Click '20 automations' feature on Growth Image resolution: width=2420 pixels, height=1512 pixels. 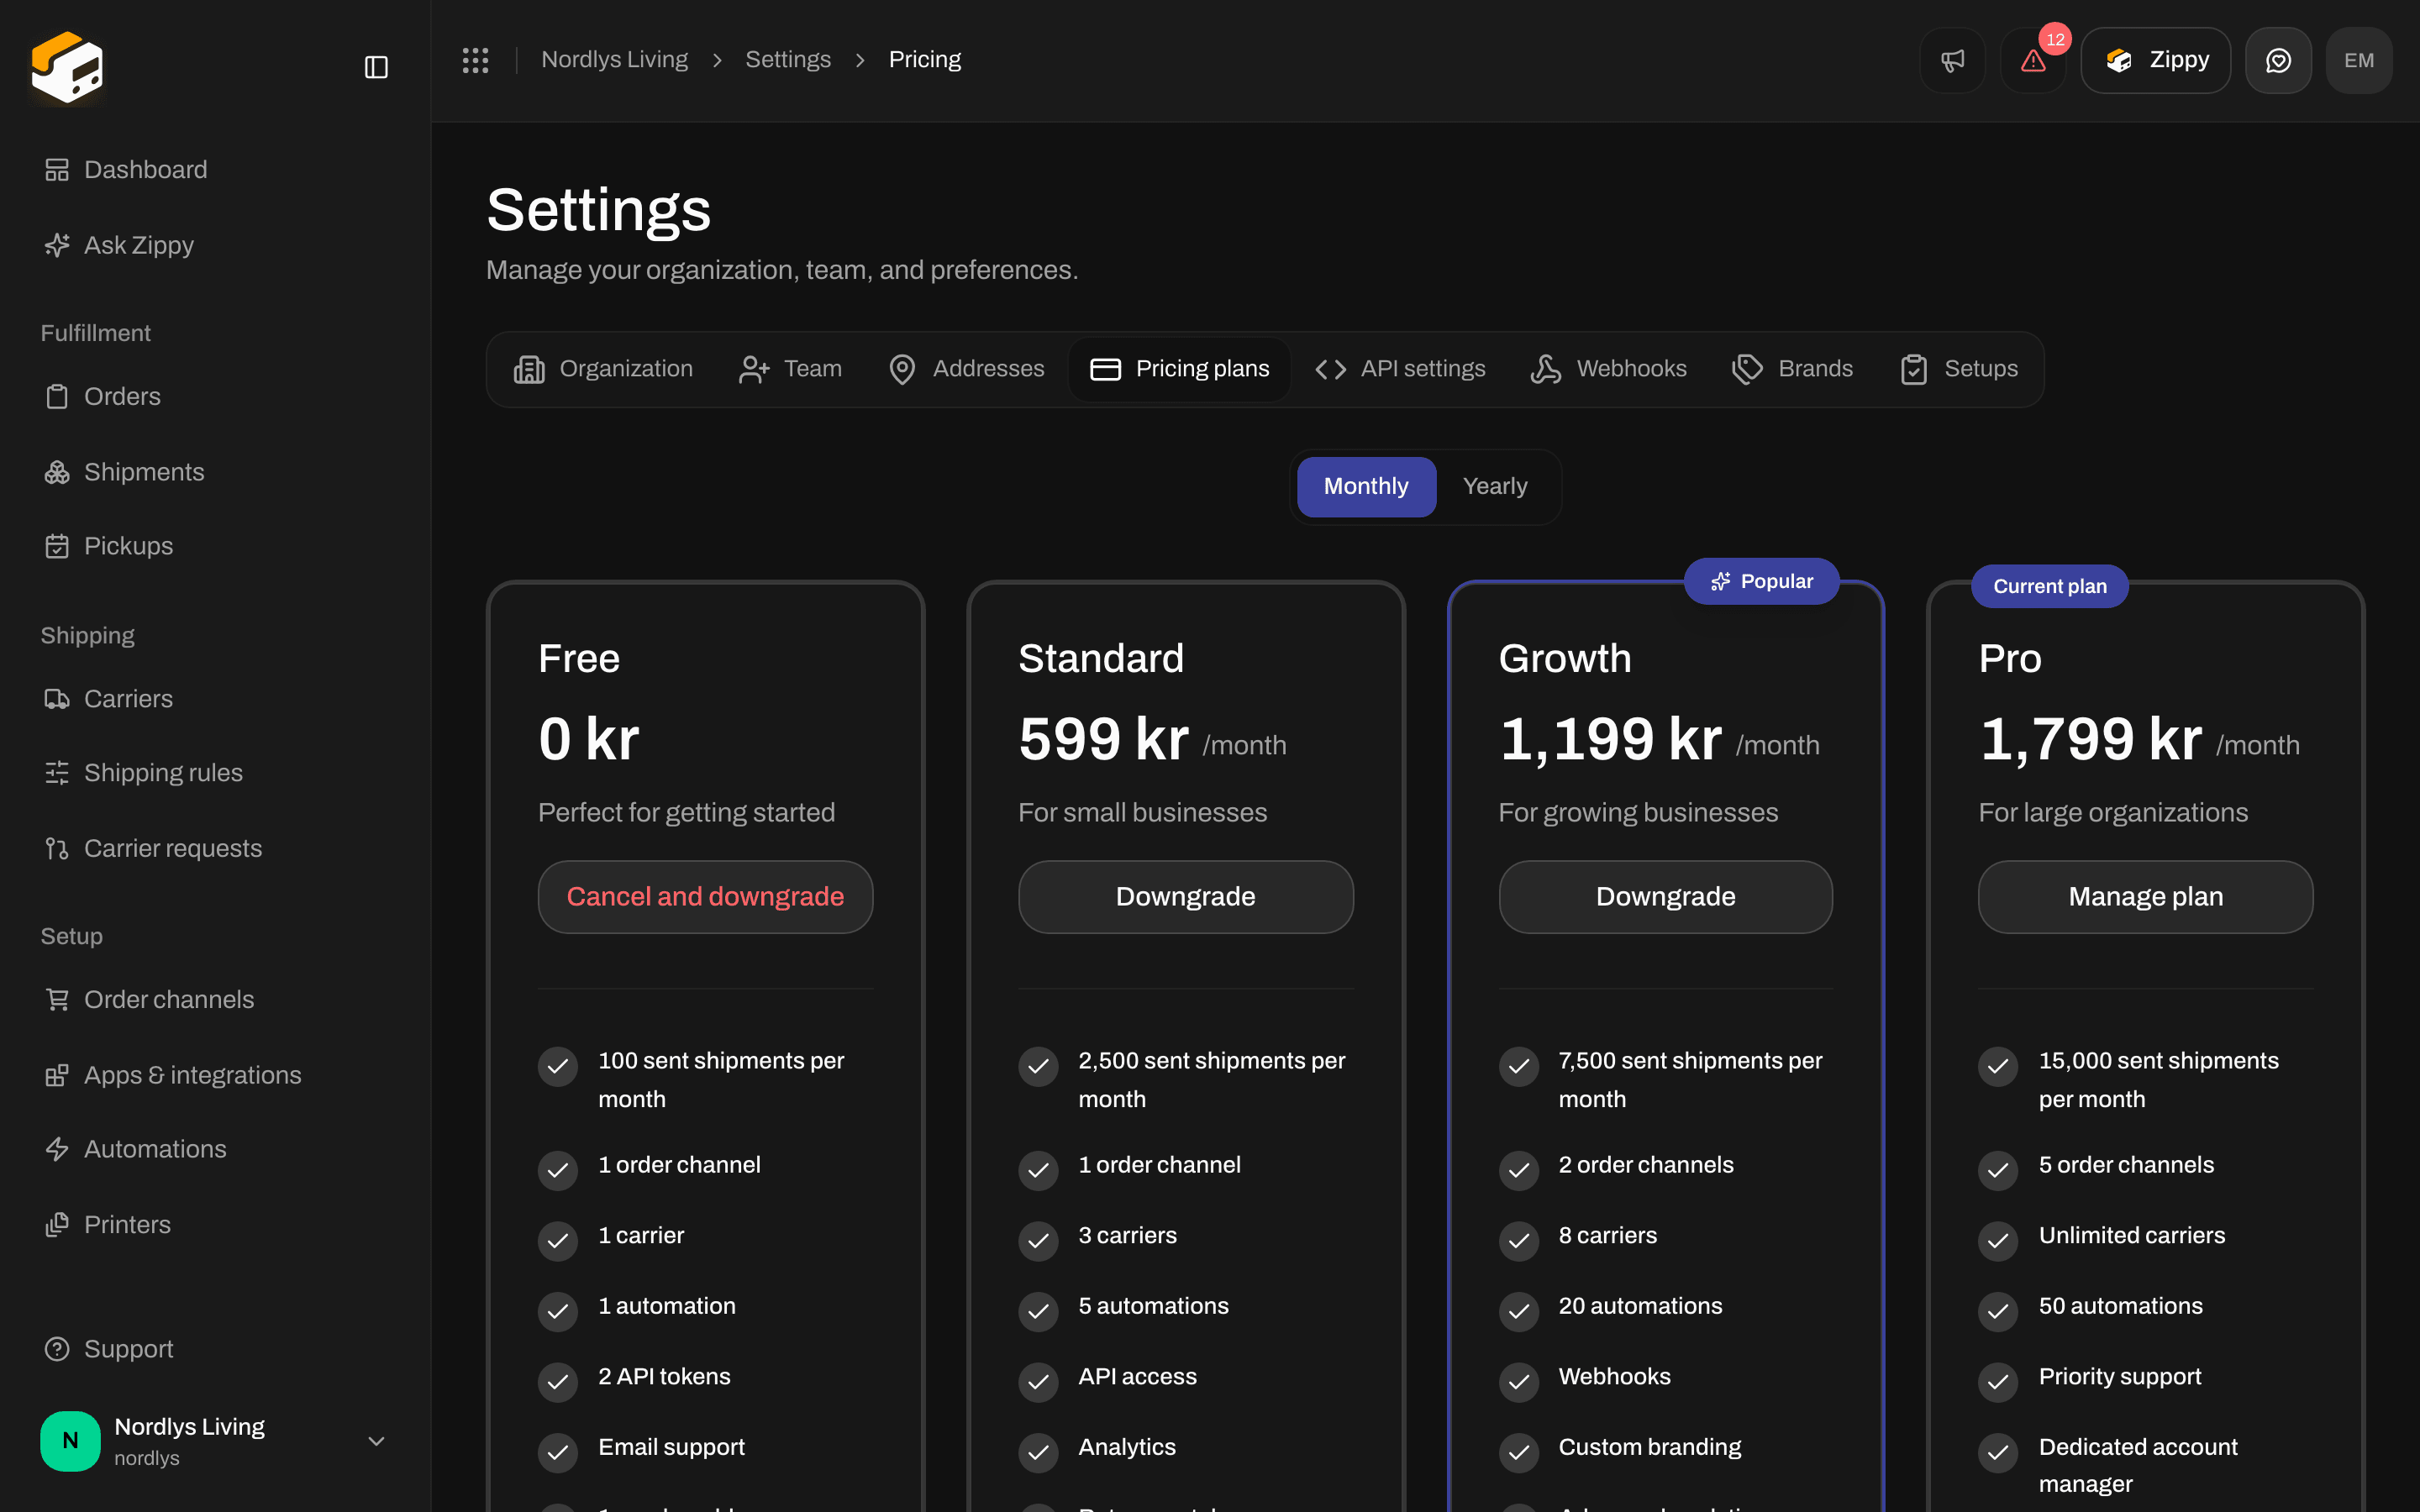(1640, 1306)
